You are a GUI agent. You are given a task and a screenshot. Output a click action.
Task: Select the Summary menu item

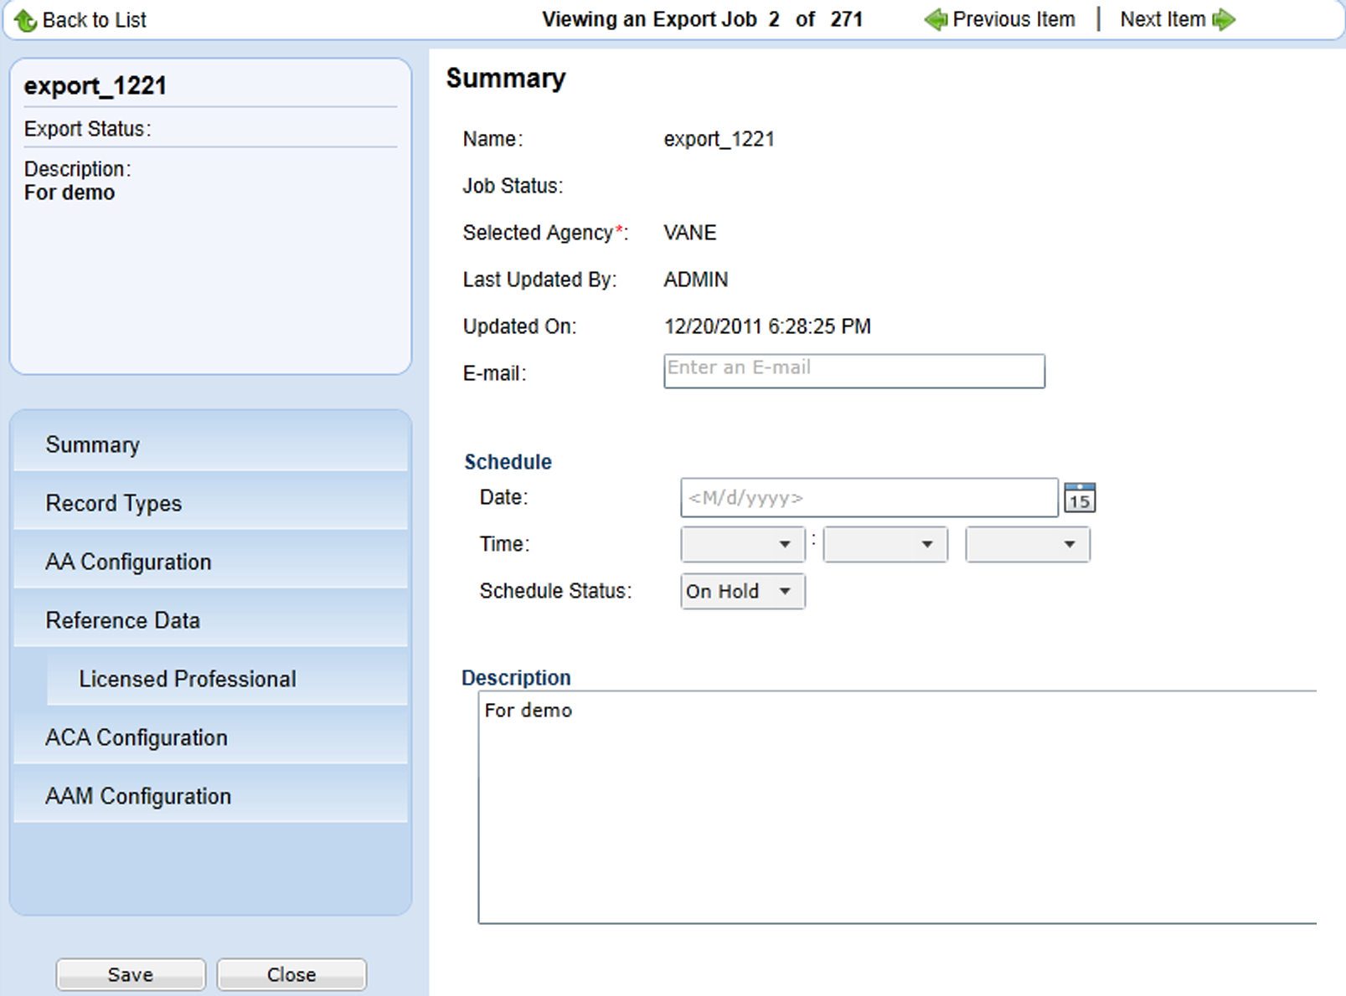point(92,444)
